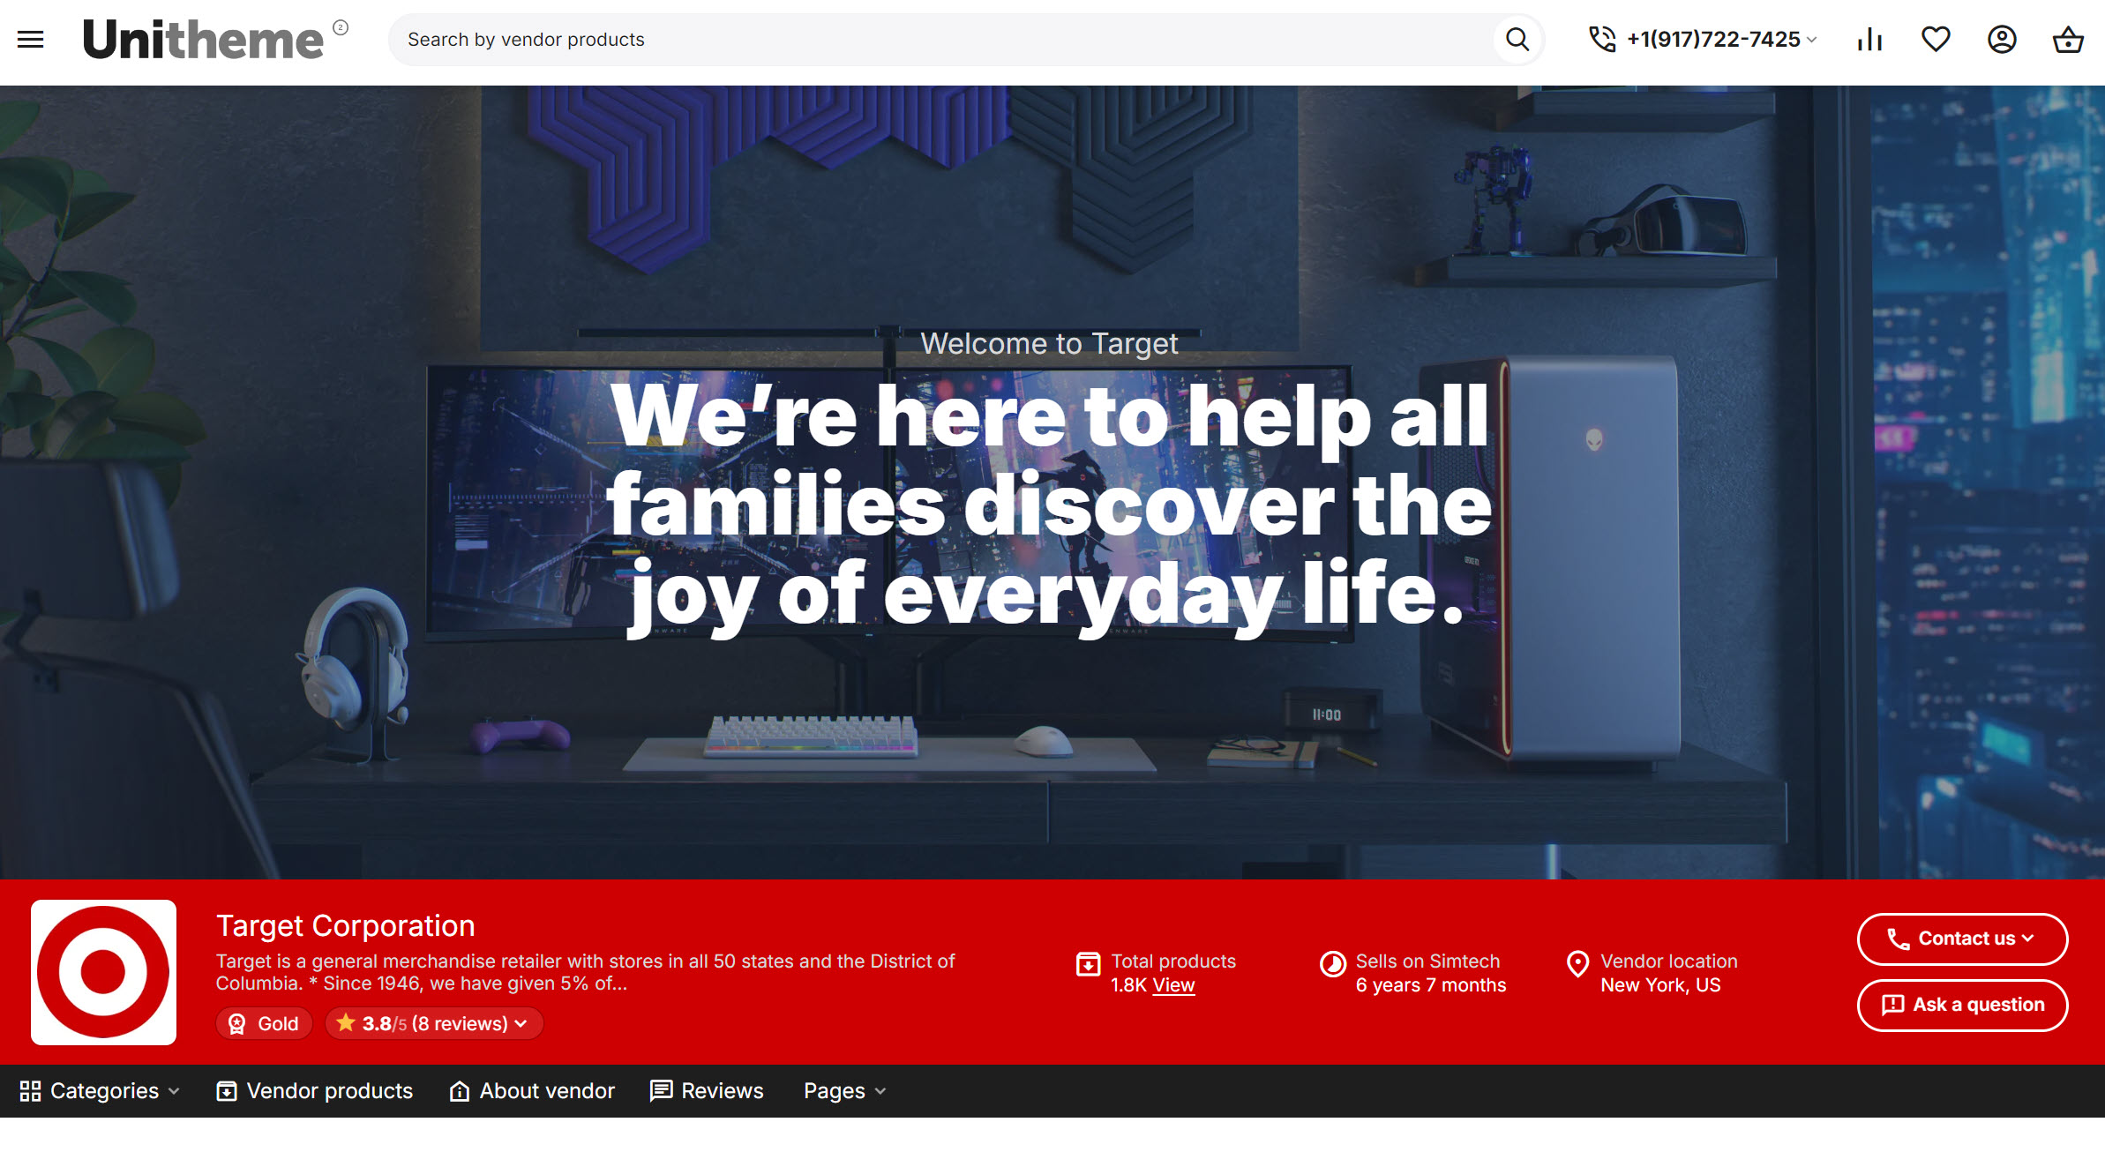Open the user account icon
The image size is (2105, 1152).
[2002, 39]
